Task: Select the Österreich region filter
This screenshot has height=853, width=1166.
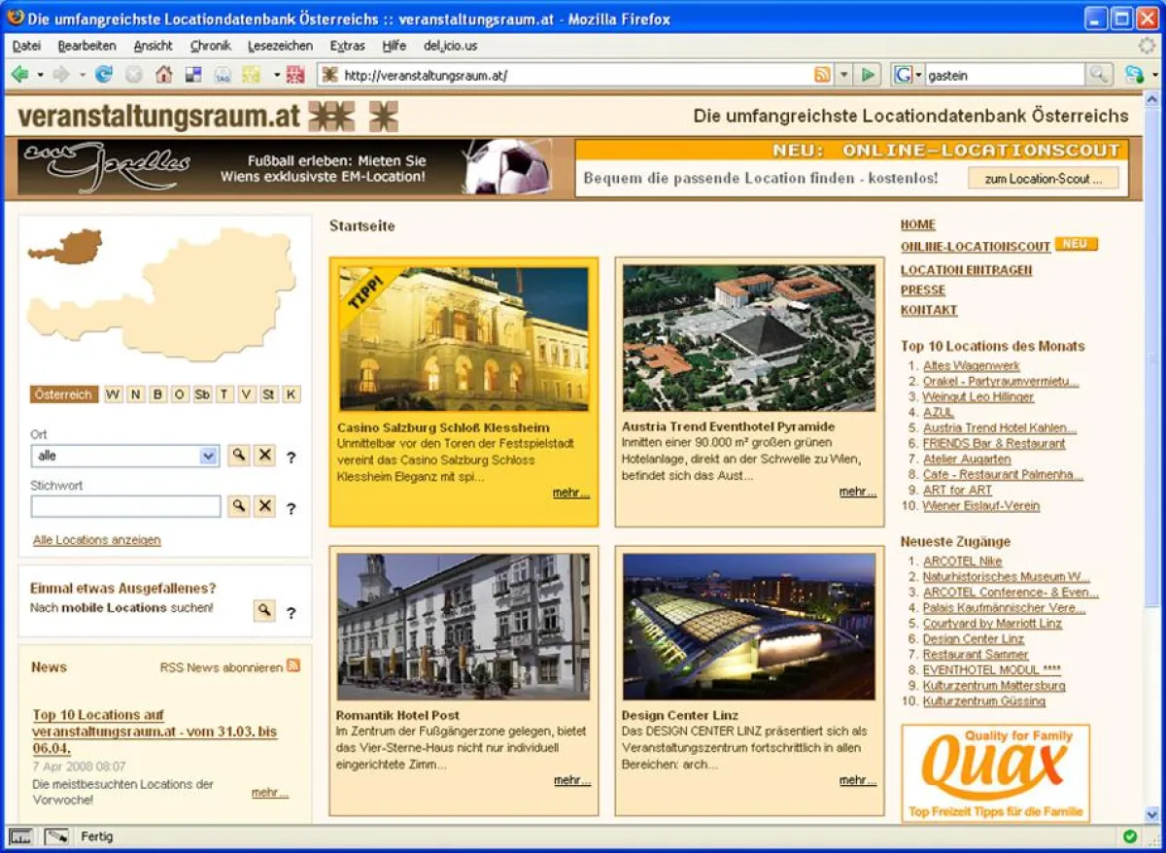Action: click(x=64, y=394)
